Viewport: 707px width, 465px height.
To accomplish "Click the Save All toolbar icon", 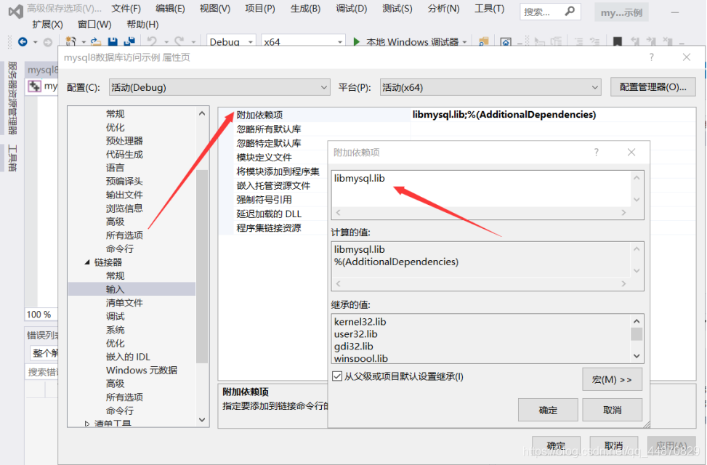I will [x=129, y=42].
